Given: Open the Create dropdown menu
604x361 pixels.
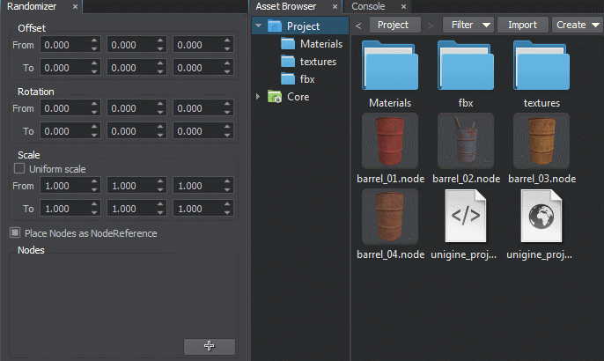Looking at the screenshot, I should point(577,25).
